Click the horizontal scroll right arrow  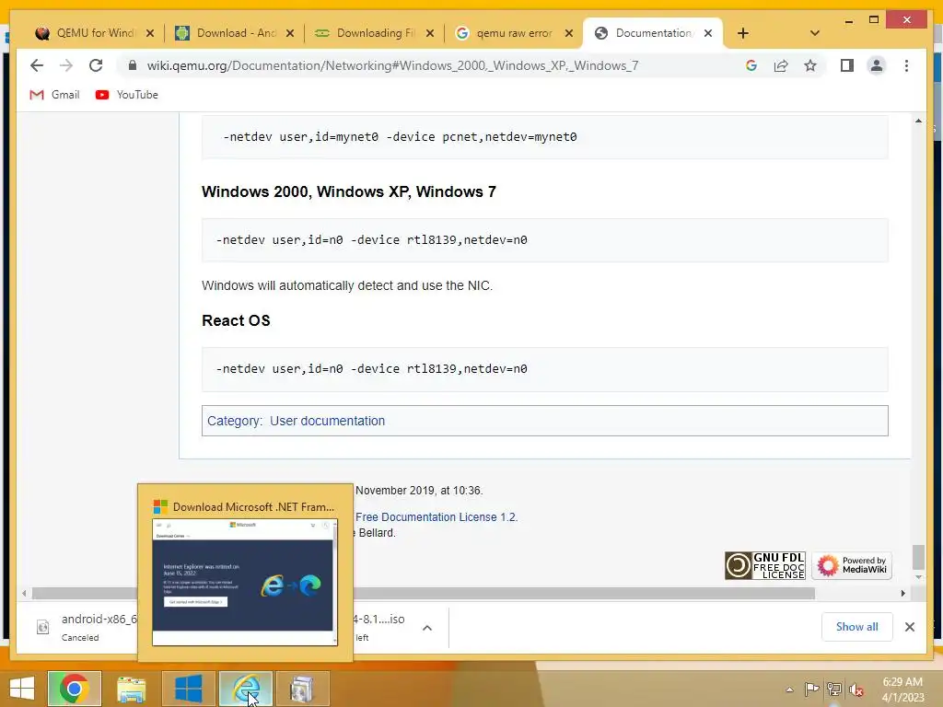[902, 594]
